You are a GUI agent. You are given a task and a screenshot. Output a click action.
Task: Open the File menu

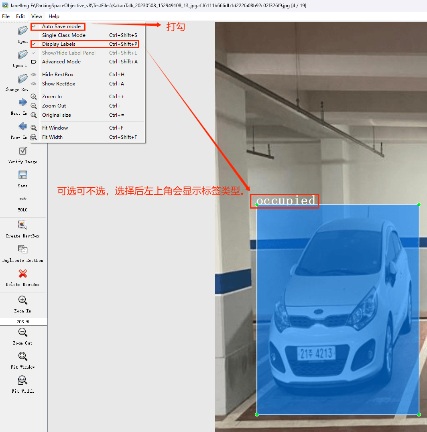[6, 16]
